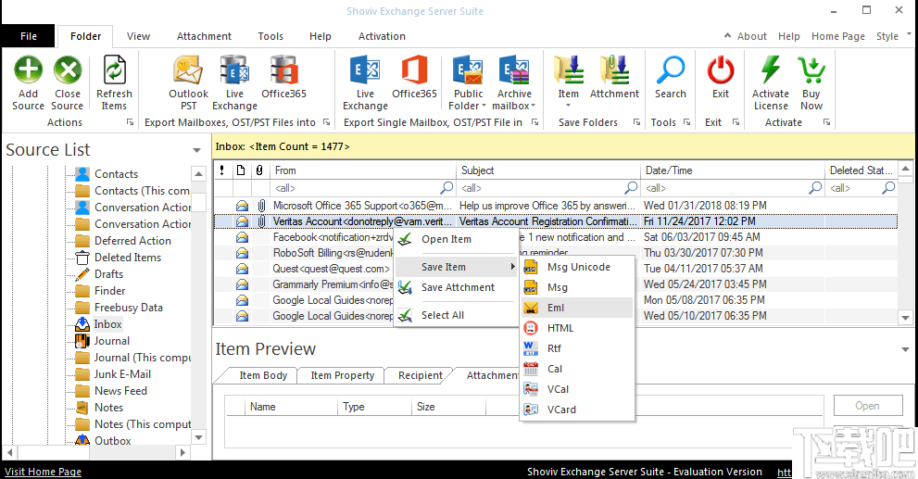Open the Save Item submenu
This screenshot has height=479, width=918.
pos(456,267)
